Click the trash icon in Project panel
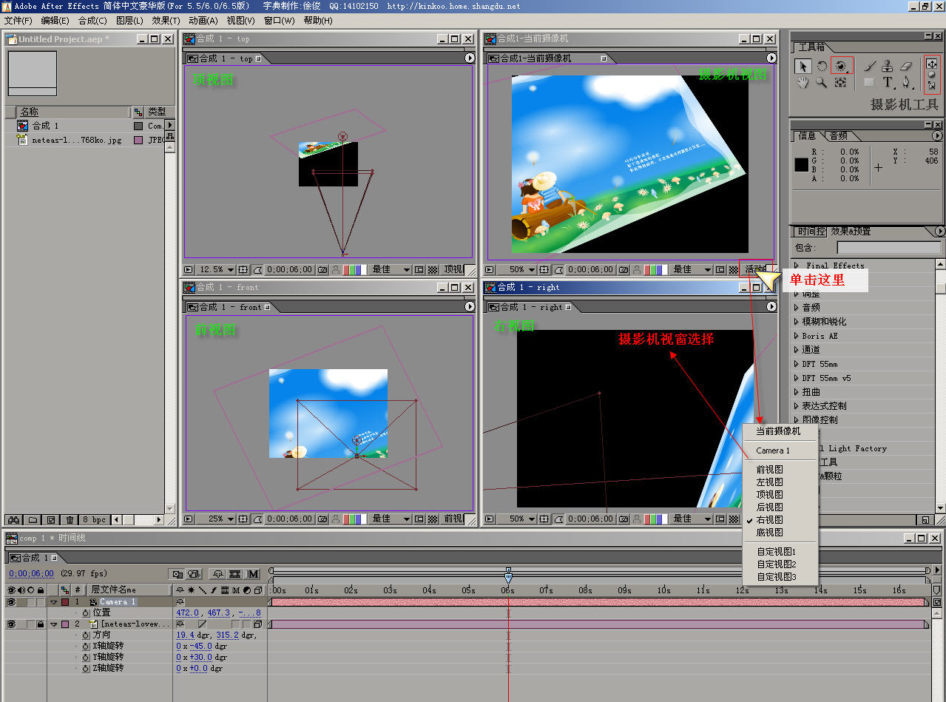Image resolution: width=946 pixels, height=702 pixels. click(70, 520)
